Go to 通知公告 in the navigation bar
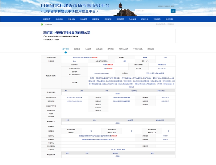216x165 pixels. (x=71, y=19)
